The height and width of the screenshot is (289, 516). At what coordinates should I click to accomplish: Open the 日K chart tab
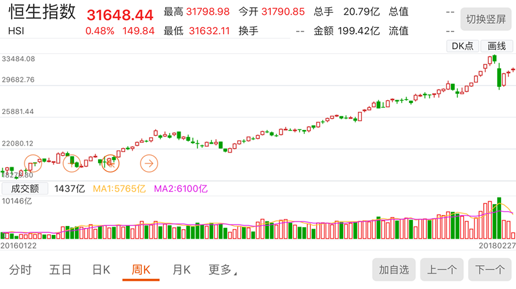pos(101,270)
